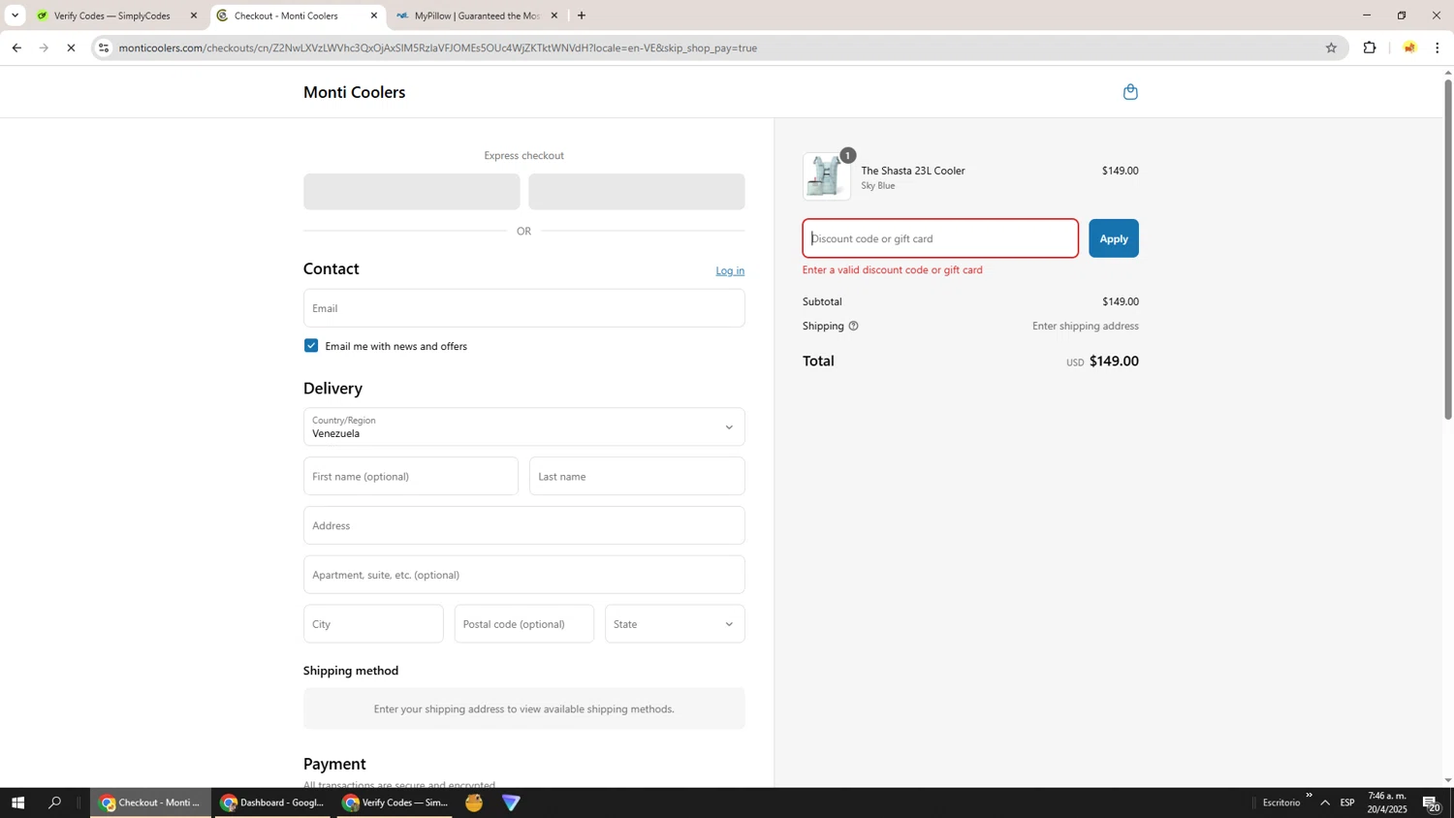
Task: Open the Chrome extensions puzzle icon
Action: click(1370, 47)
